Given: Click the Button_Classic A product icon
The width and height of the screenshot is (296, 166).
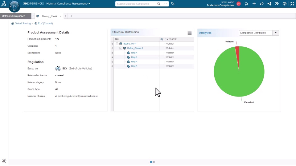Looking at the screenshot, I should (x=125, y=48).
